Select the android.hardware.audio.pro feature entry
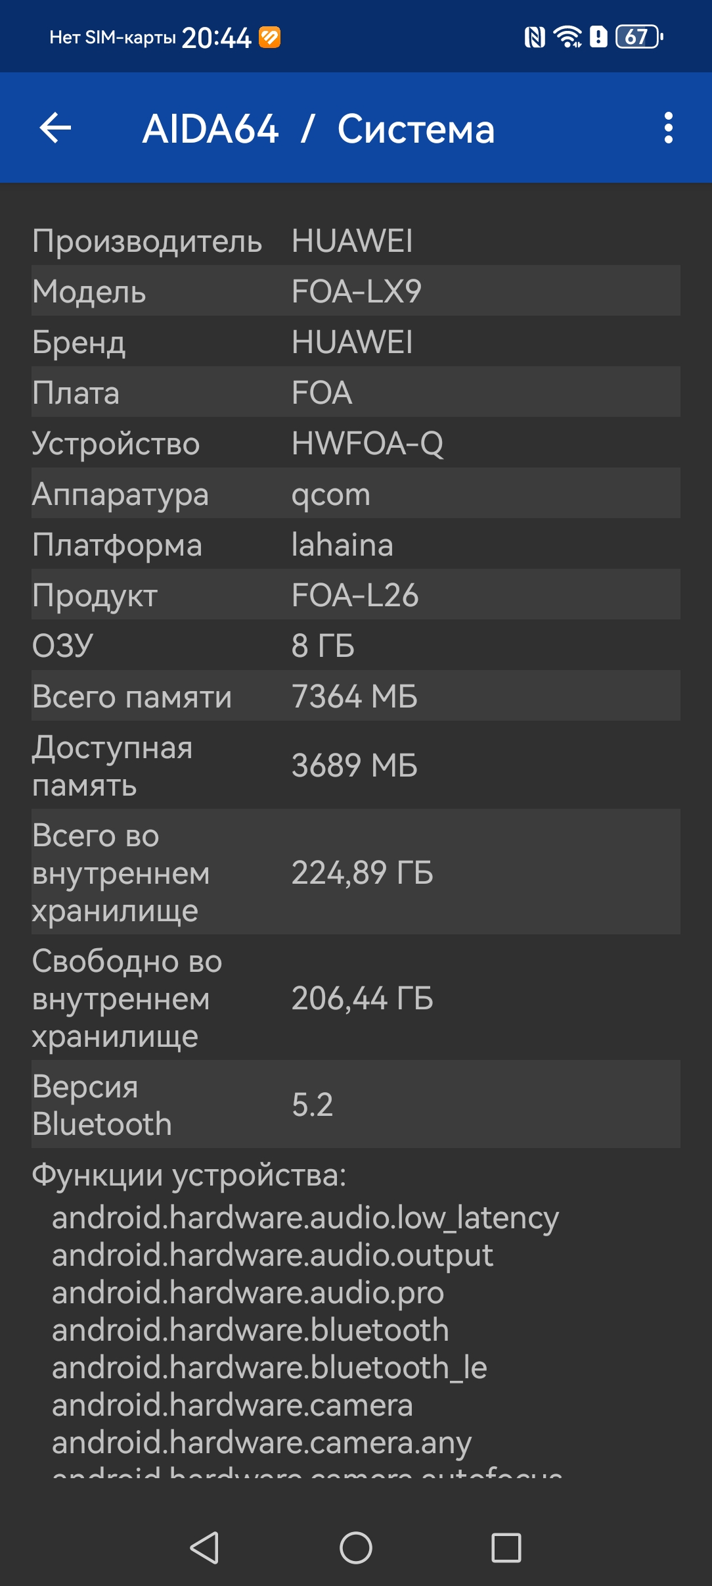Viewport: 712px width, 1586px height. click(248, 1293)
